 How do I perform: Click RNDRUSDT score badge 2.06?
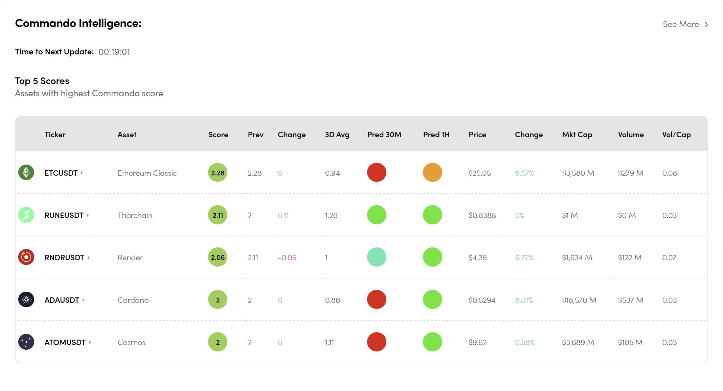(x=218, y=257)
